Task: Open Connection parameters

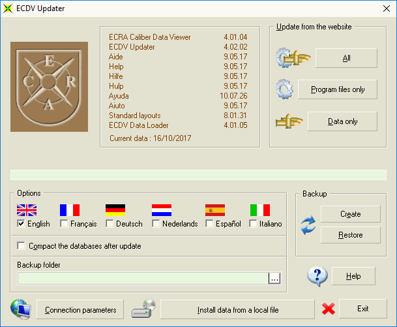Action: click(x=80, y=309)
